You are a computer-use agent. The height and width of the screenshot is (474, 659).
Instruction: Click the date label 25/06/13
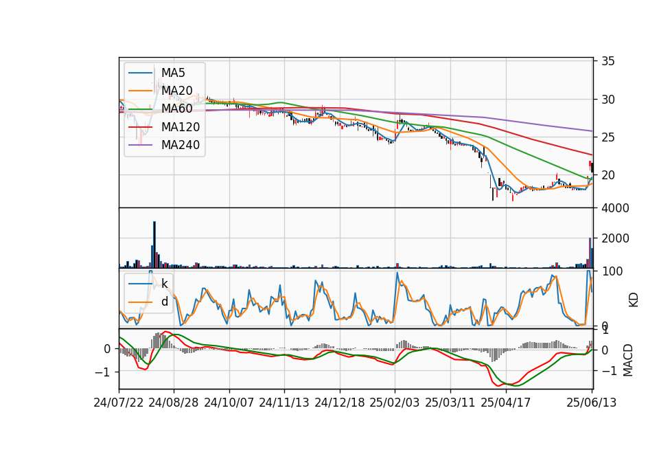[x=592, y=403]
